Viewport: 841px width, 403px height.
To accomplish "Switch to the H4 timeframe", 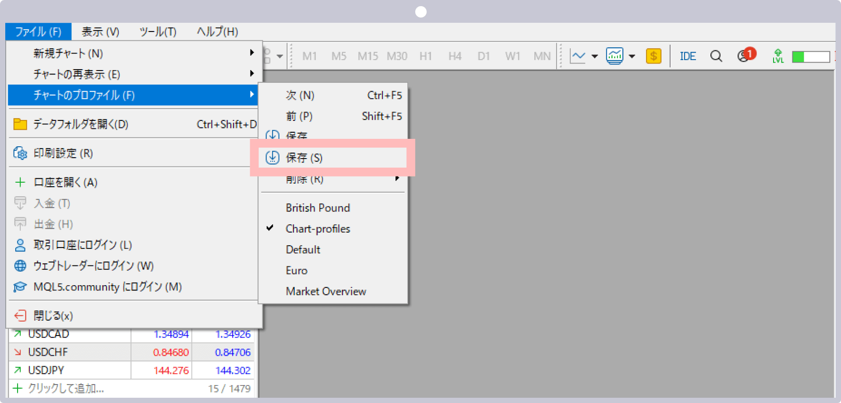I will pyautogui.click(x=455, y=56).
